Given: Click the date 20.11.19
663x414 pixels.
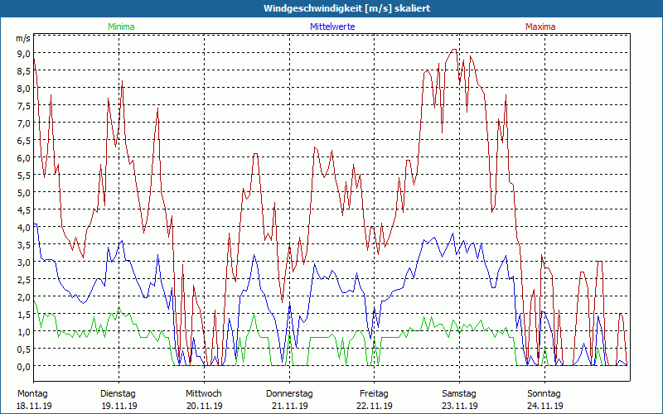Looking at the screenshot, I should (205, 406).
